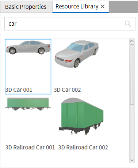138x168 pixels.
Task: Click the '3D Railroad Car 001' label
Action: pyautogui.click(x=30, y=147)
